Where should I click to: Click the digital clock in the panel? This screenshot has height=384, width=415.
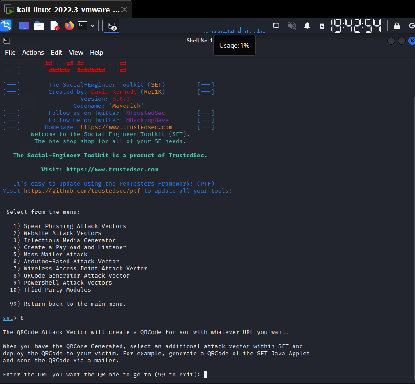click(x=356, y=26)
